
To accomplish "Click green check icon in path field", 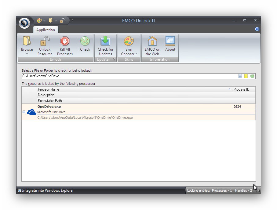I will click(x=252, y=76).
